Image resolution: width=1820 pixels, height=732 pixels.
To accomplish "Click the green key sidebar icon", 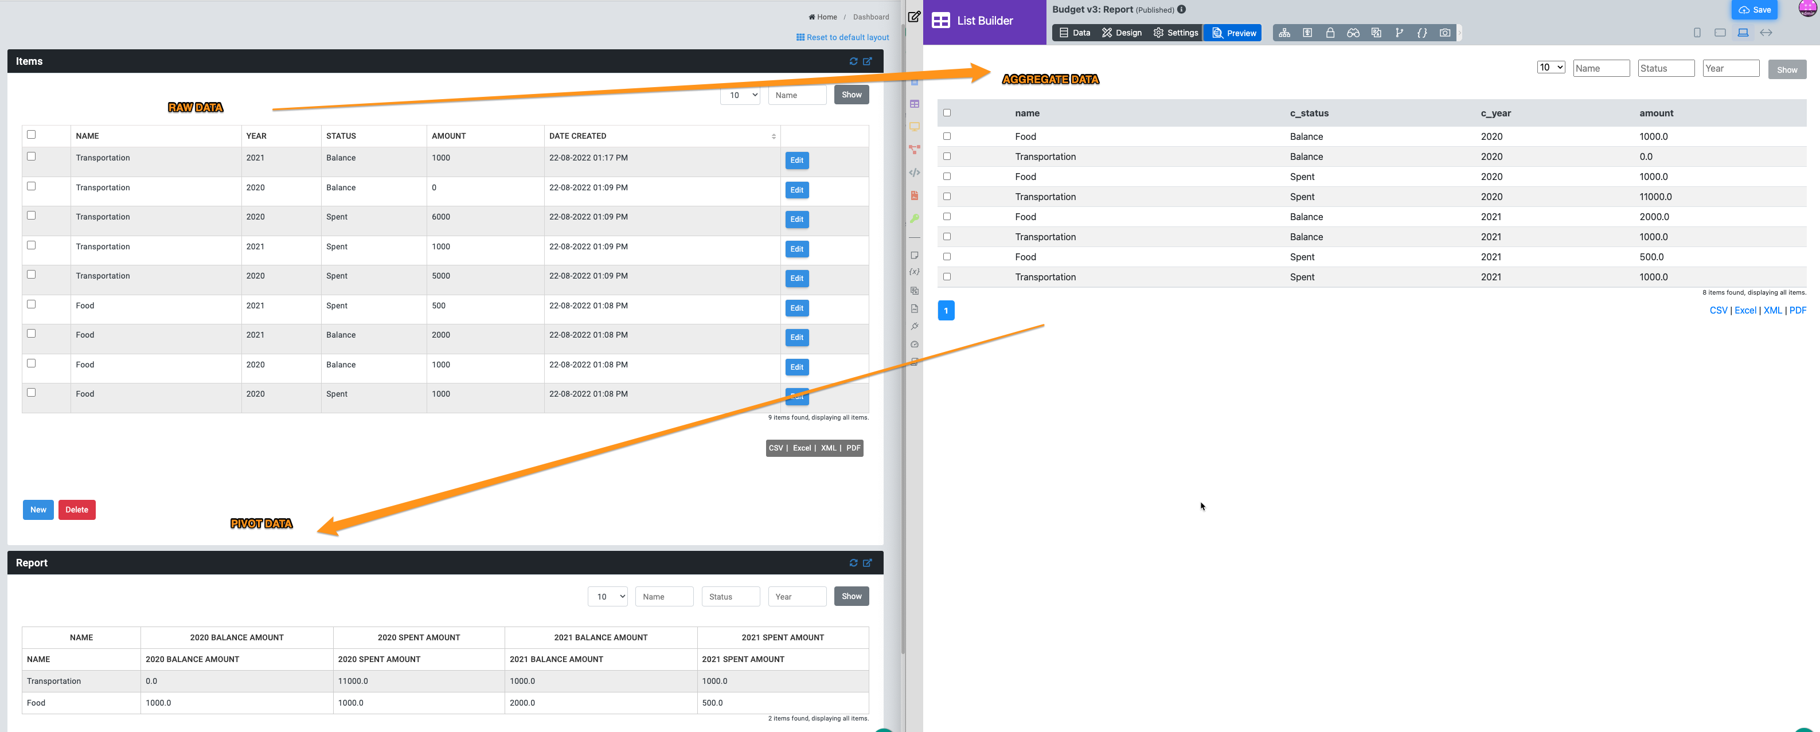I will (x=914, y=218).
